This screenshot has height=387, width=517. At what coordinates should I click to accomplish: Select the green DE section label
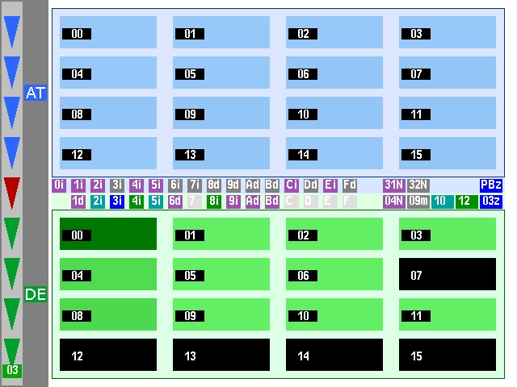pos(36,295)
